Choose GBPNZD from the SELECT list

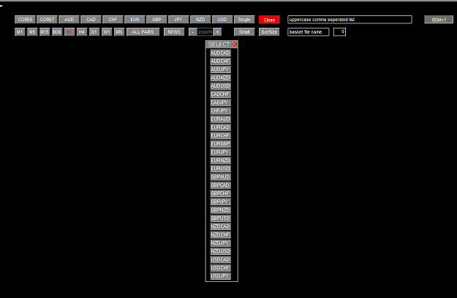[x=220, y=210]
